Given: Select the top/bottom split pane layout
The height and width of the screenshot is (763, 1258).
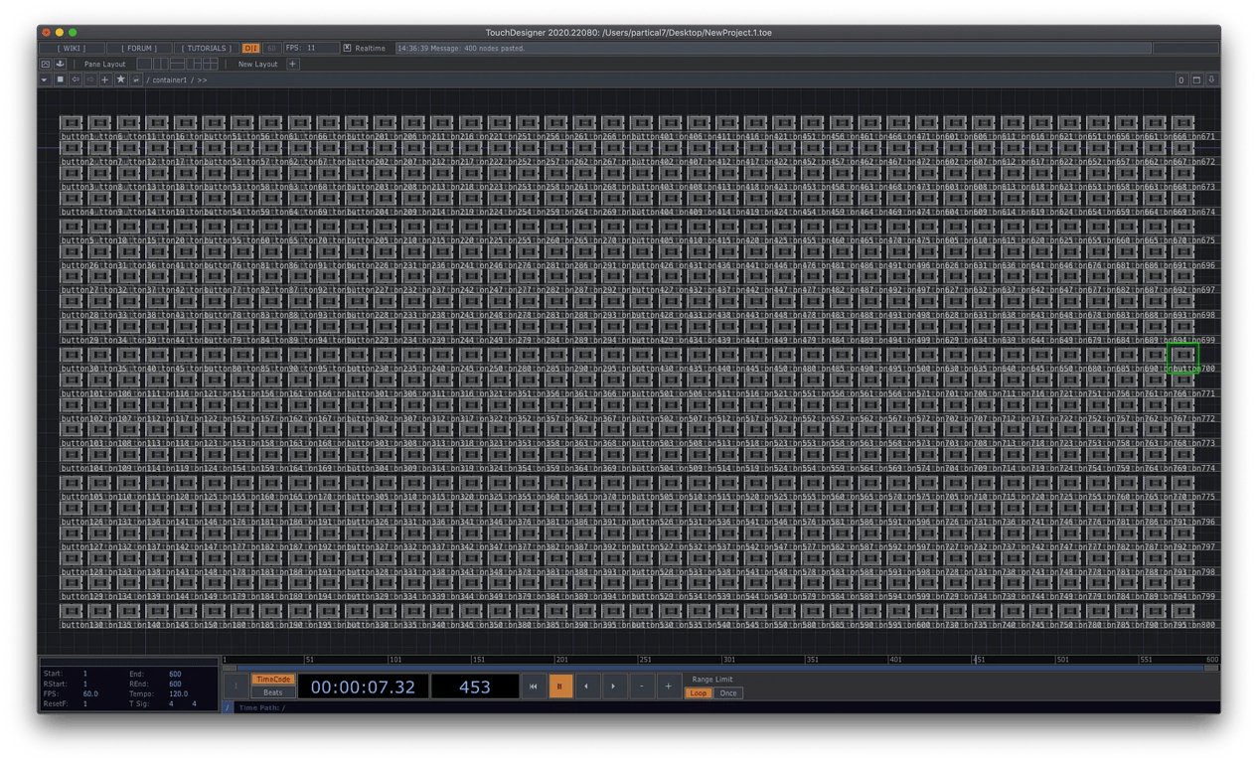Looking at the screenshot, I should point(178,64).
